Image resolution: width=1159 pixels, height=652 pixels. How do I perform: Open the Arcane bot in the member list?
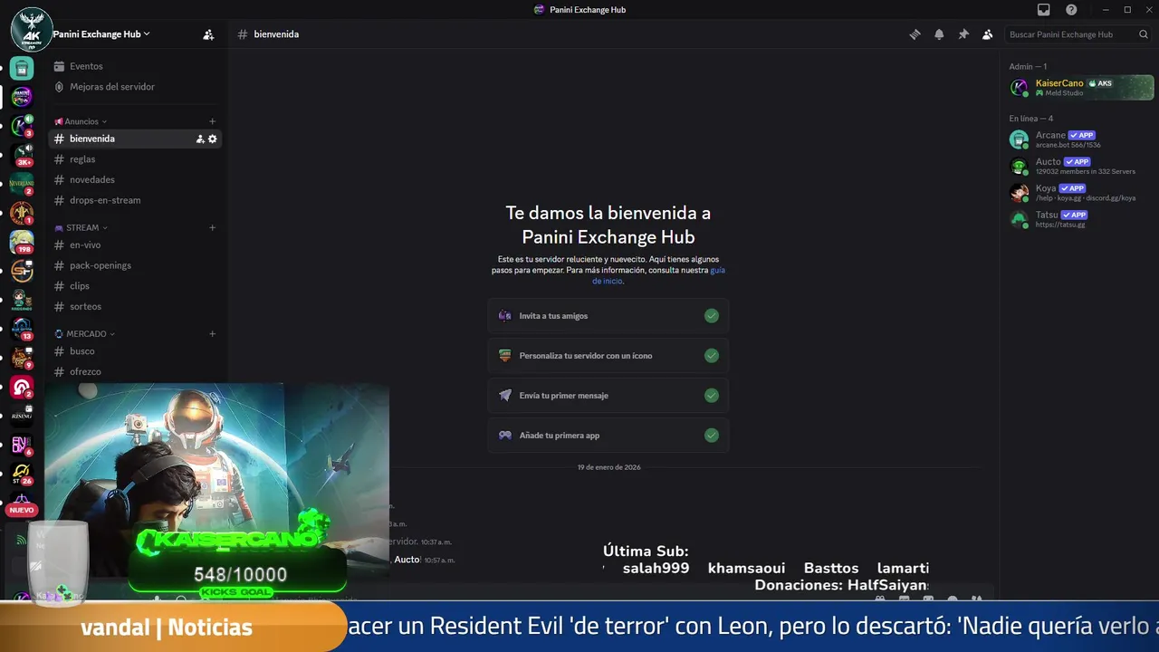[x=1081, y=139]
